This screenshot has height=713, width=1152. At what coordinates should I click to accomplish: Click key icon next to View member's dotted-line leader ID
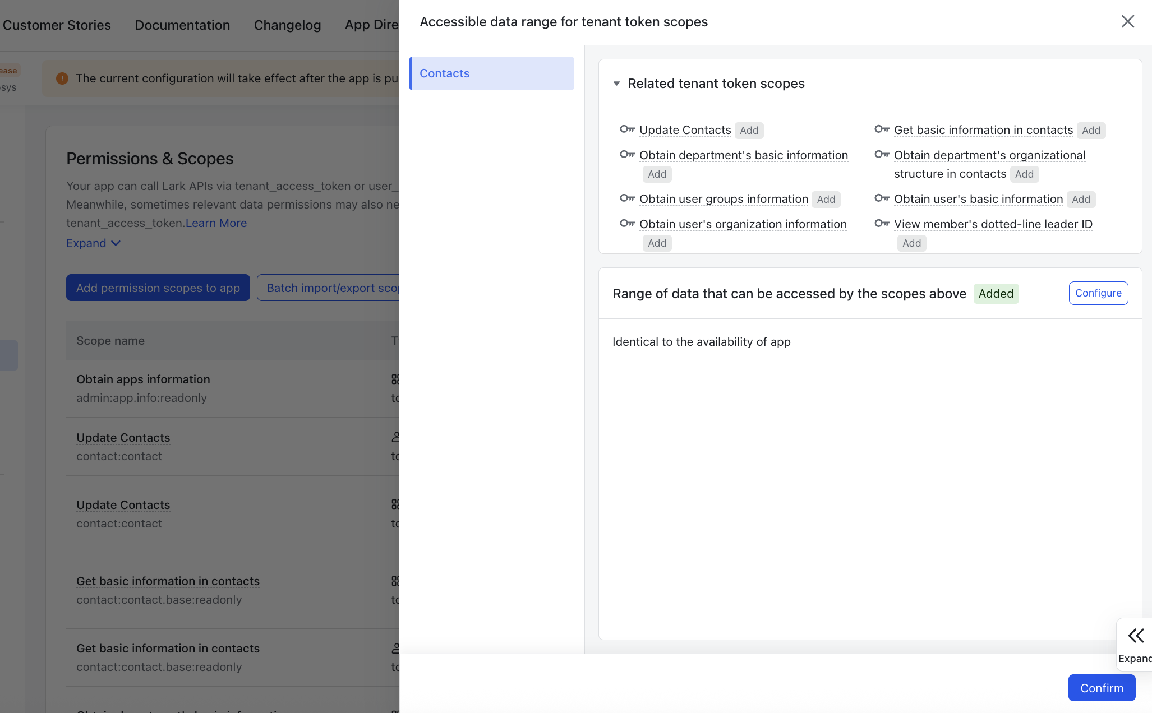(x=882, y=224)
